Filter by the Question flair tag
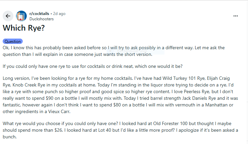 point(12,42)
